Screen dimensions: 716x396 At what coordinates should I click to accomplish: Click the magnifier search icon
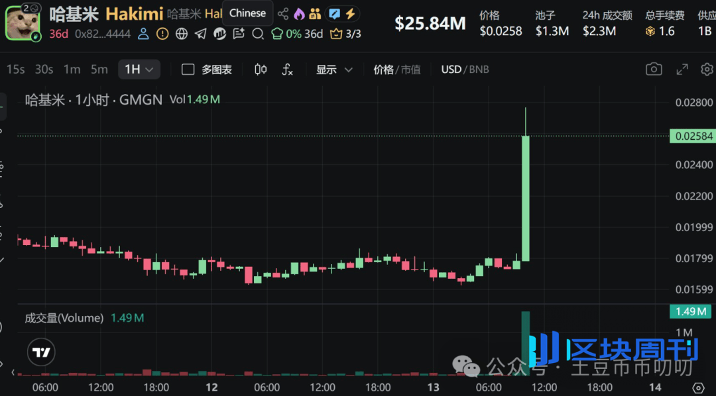pyautogui.click(x=259, y=34)
